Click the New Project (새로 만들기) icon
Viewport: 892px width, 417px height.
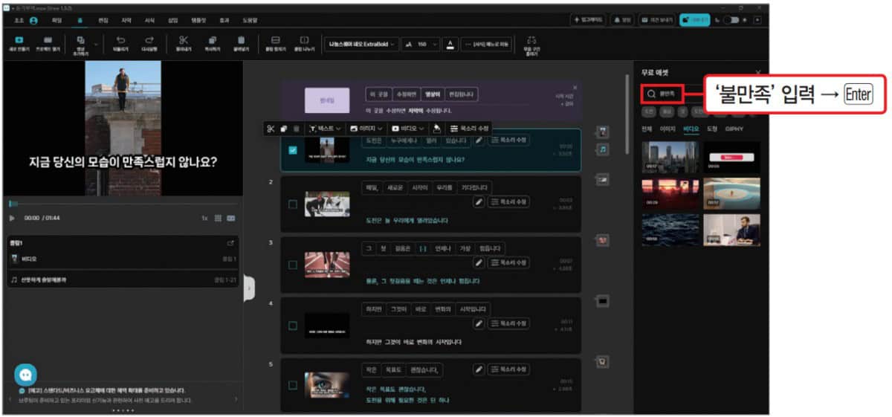[x=19, y=40]
